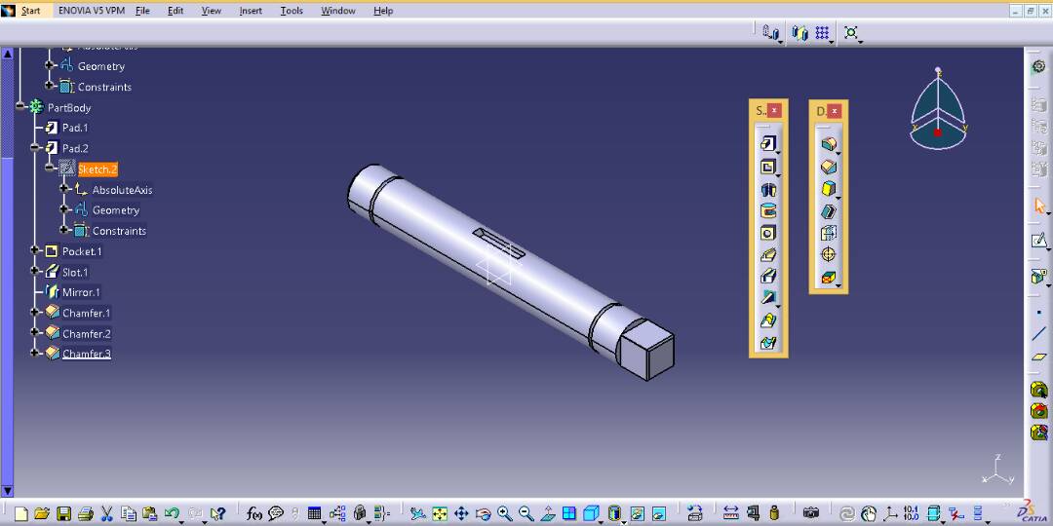Open the Insert menu
Screen dimensions: 1053x526
tap(251, 11)
